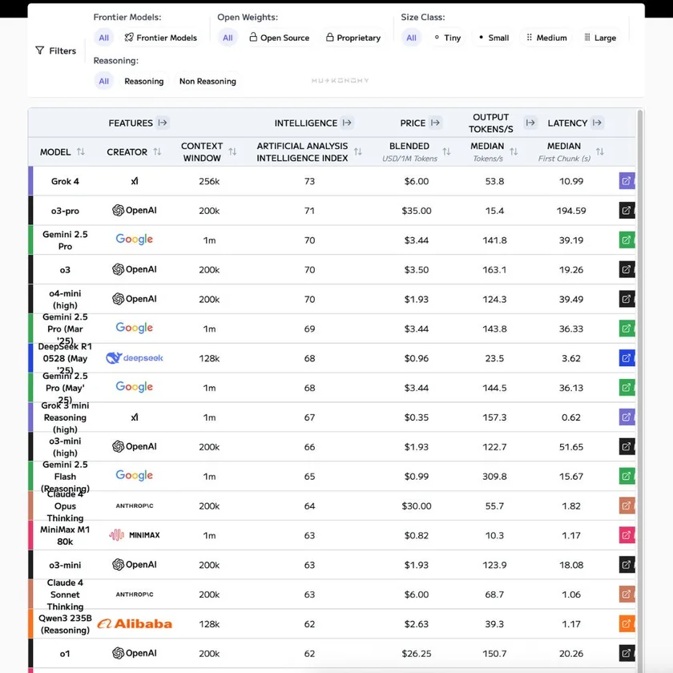The height and width of the screenshot is (673, 673).
Task: Expand the Latency column group
Action: point(597,123)
